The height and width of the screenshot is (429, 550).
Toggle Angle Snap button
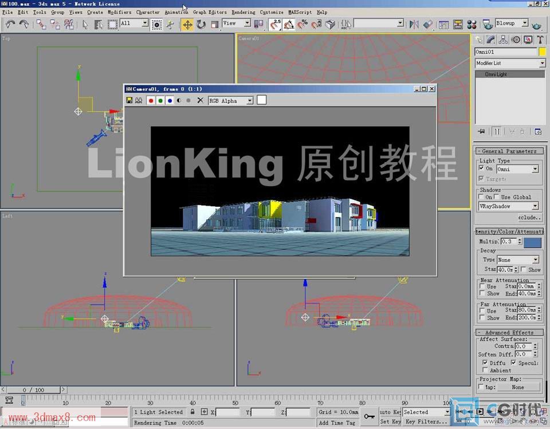point(289,25)
